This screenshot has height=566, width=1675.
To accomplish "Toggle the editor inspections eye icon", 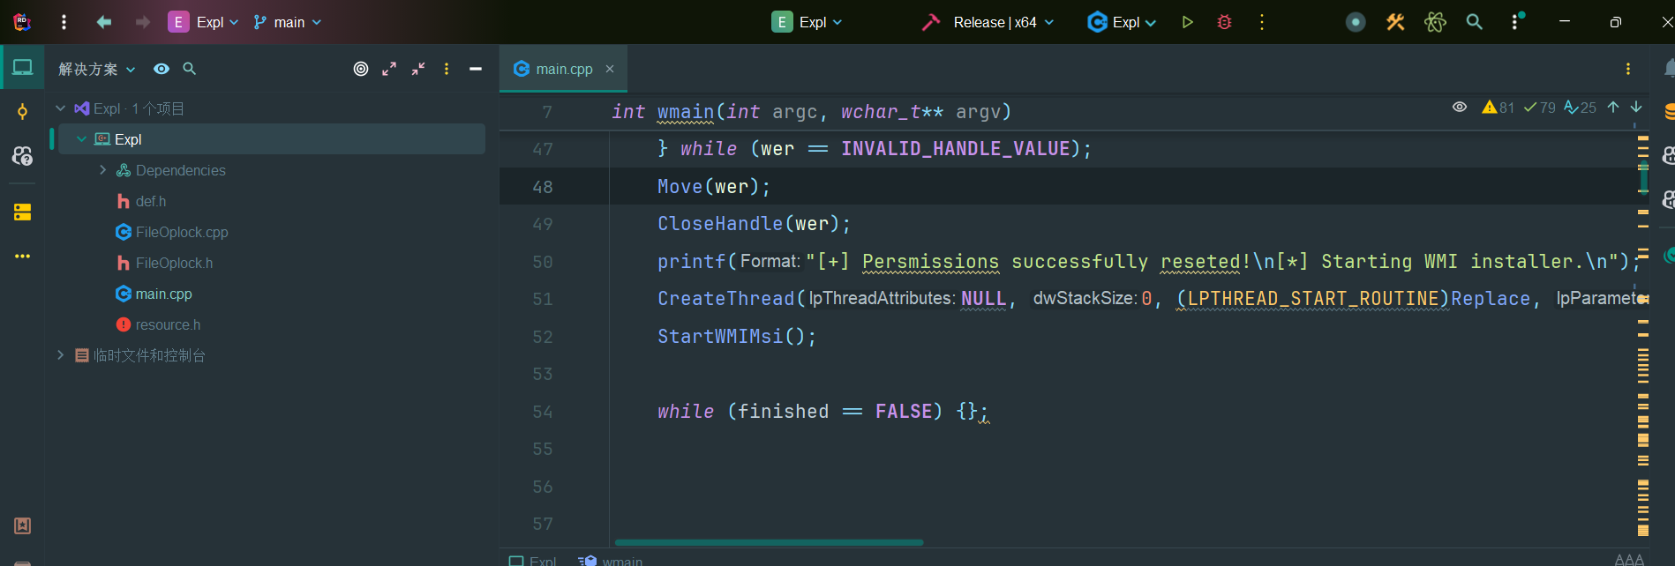I will tap(1460, 108).
